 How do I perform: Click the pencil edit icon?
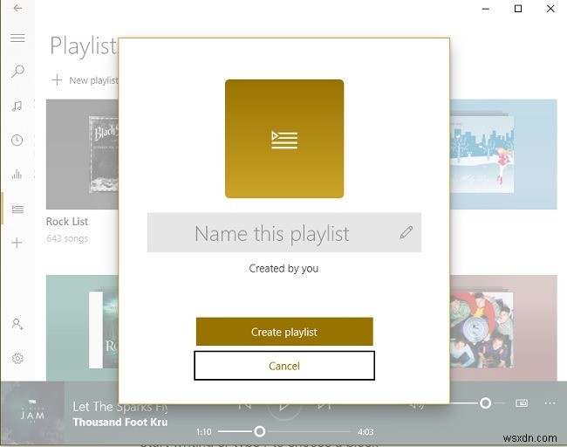coord(406,232)
